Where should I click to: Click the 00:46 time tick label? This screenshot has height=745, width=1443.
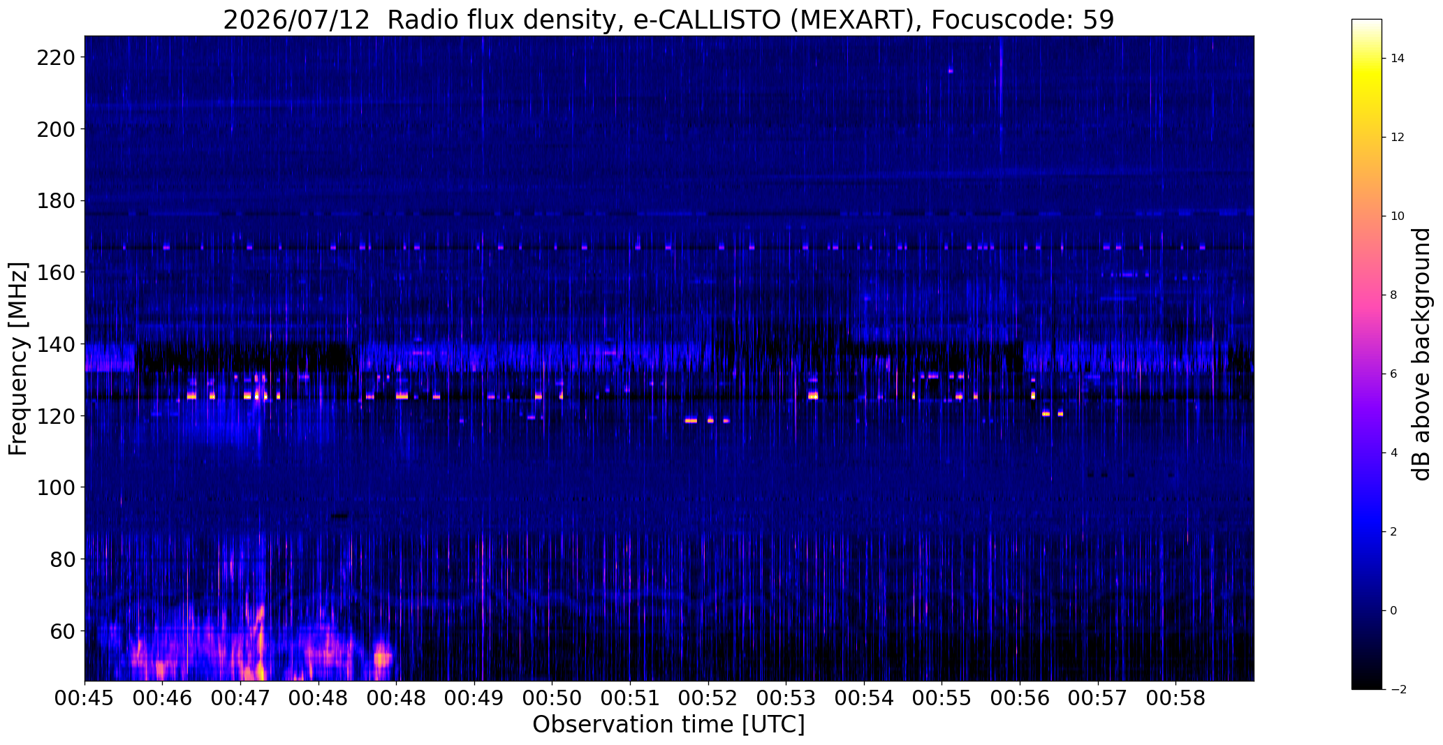click(163, 699)
